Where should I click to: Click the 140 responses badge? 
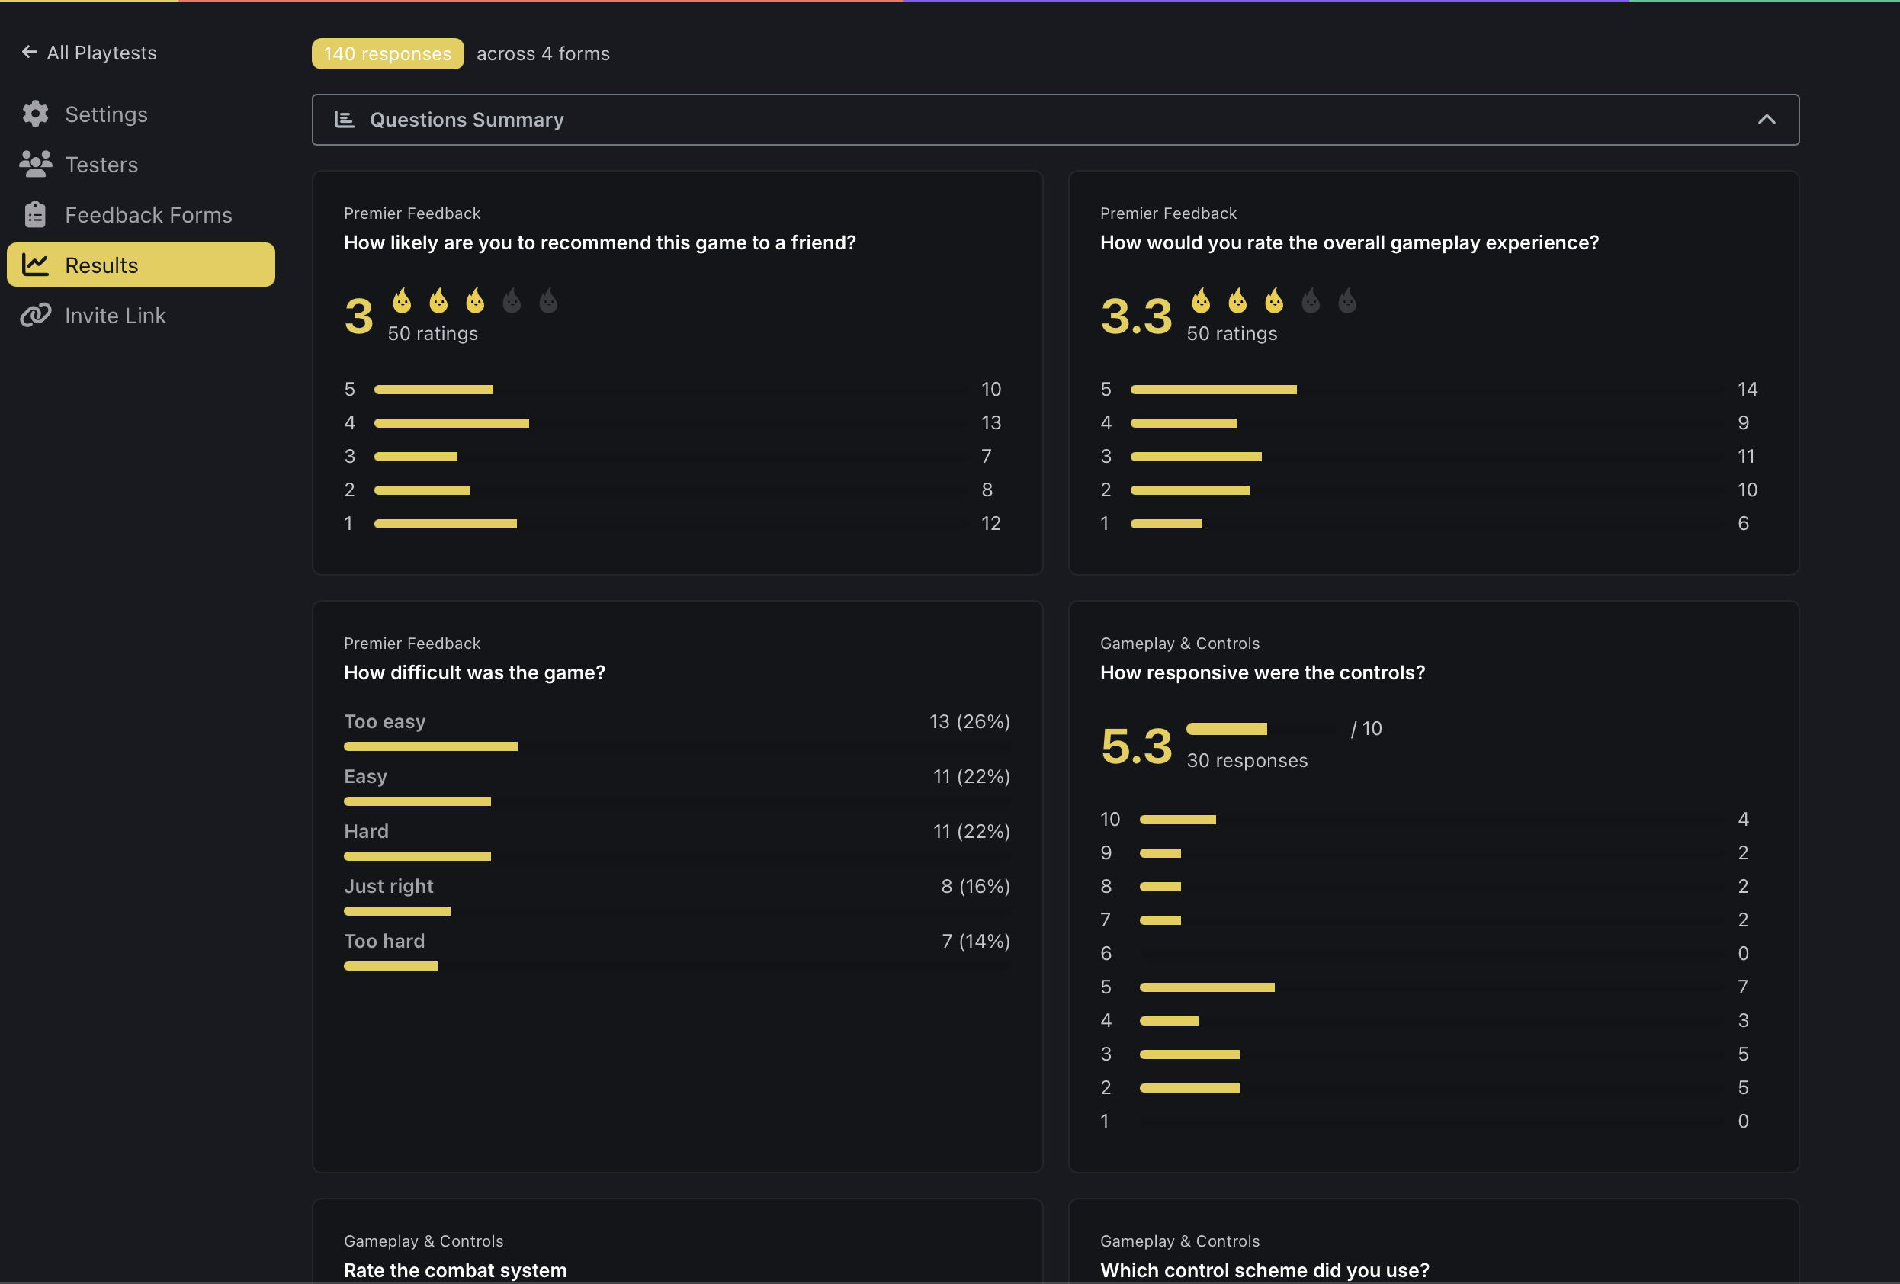(387, 53)
